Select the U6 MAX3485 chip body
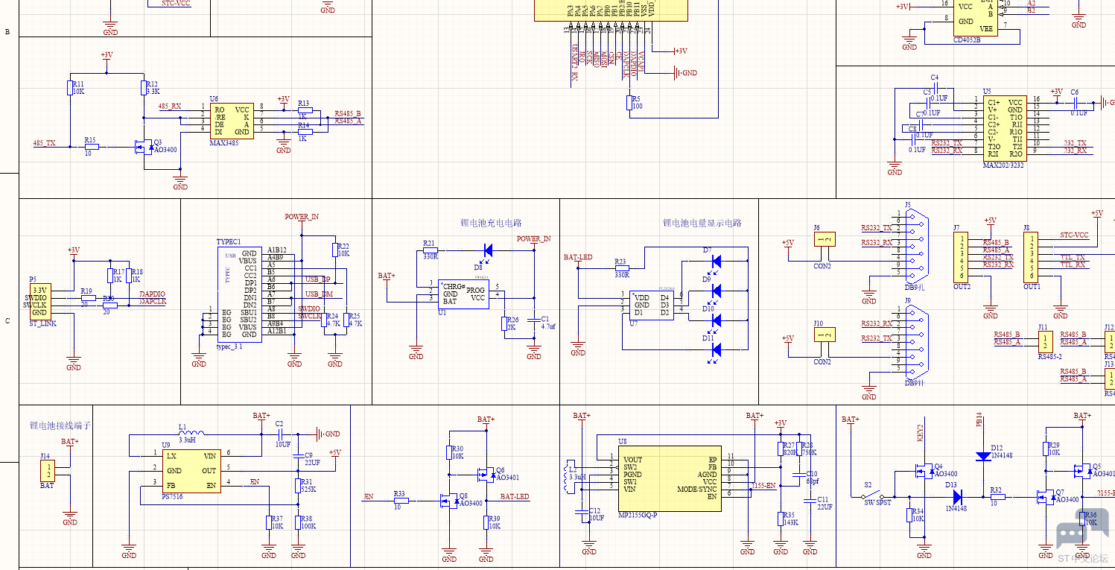 [x=232, y=121]
